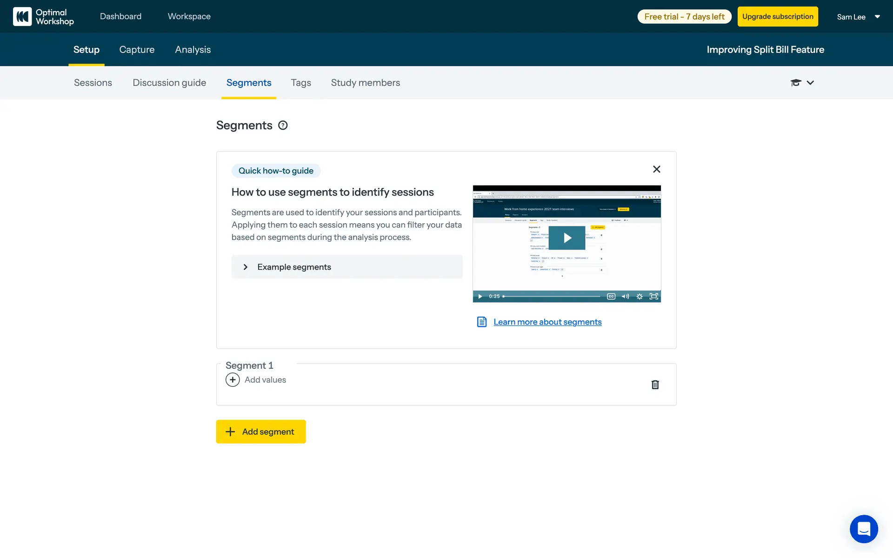This screenshot has height=558, width=893.
Task: Open video settings gear icon
Action: click(x=640, y=297)
